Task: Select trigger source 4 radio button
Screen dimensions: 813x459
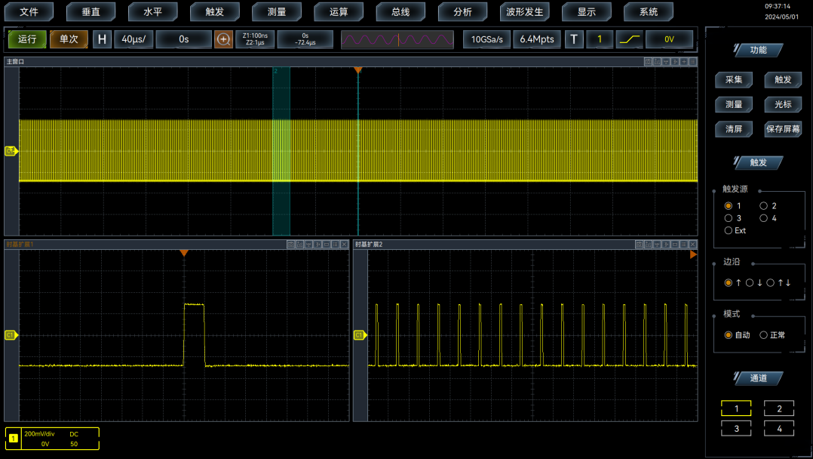Action: [x=763, y=218]
